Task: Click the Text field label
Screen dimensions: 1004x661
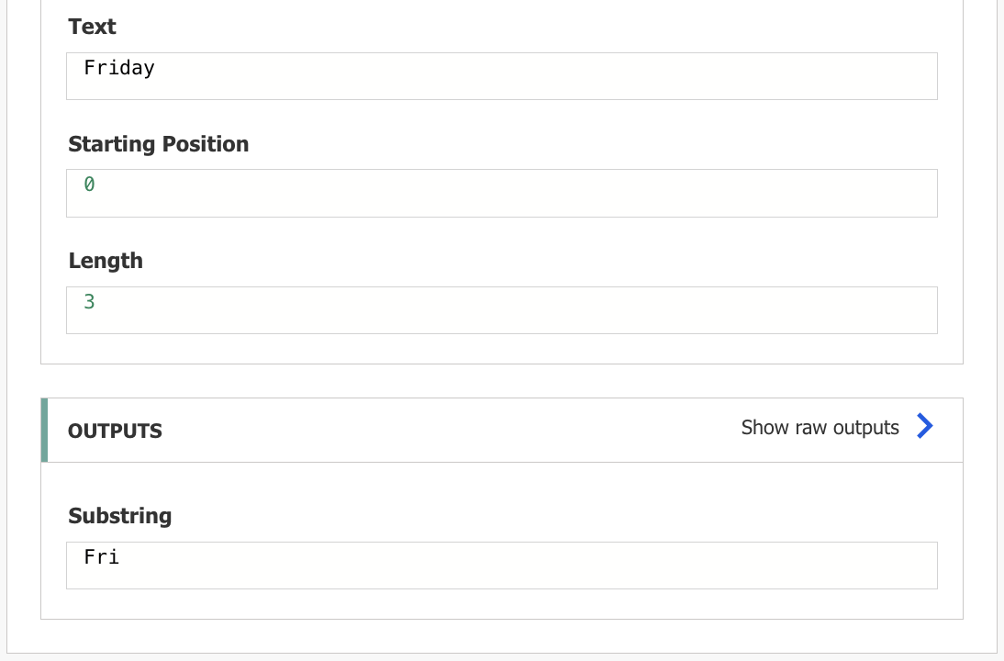Action: click(x=92, y=27)
